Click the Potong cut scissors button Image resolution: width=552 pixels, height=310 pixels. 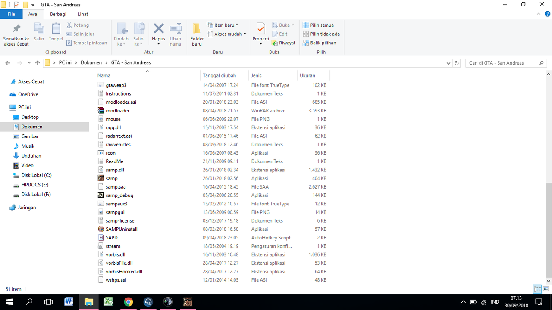[x=78, y=25]
